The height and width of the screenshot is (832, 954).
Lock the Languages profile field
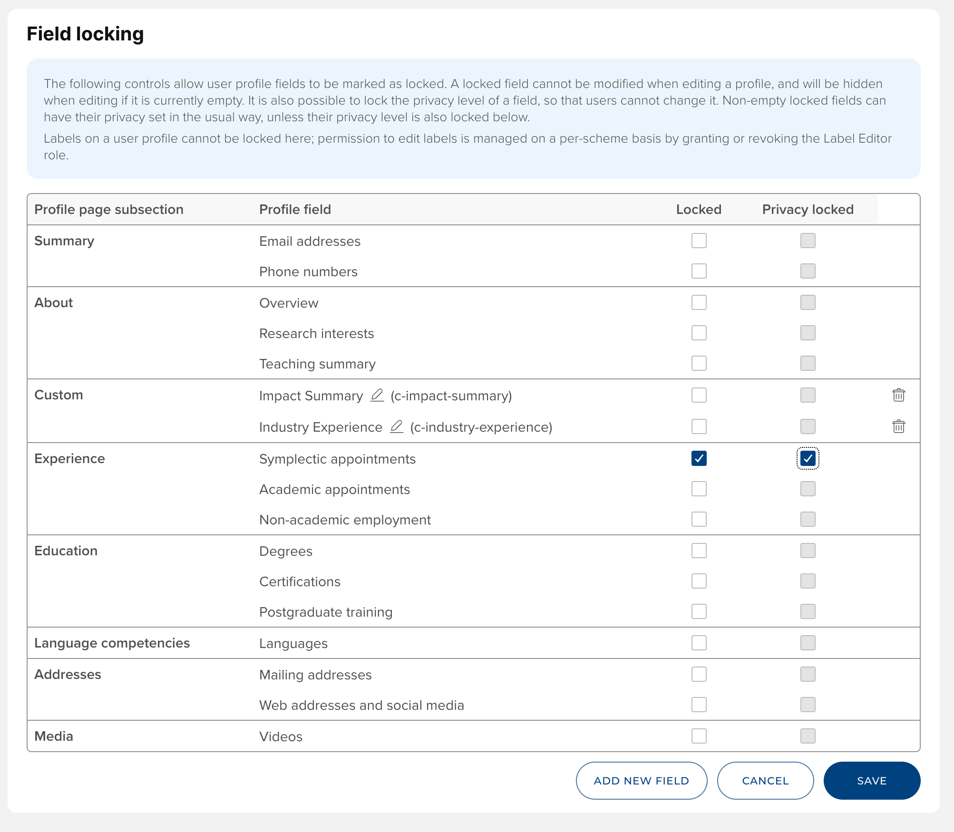coord(699,643)
